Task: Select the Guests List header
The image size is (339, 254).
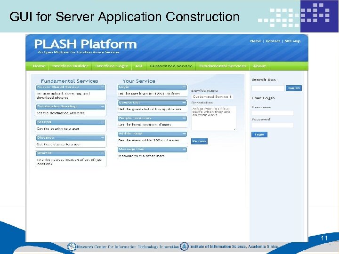Action: [152, 103]
